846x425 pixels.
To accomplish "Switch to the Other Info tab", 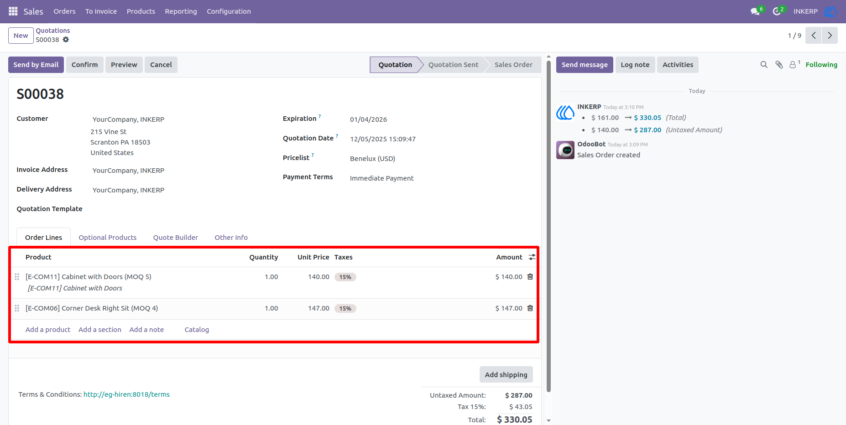I will 231,238.
